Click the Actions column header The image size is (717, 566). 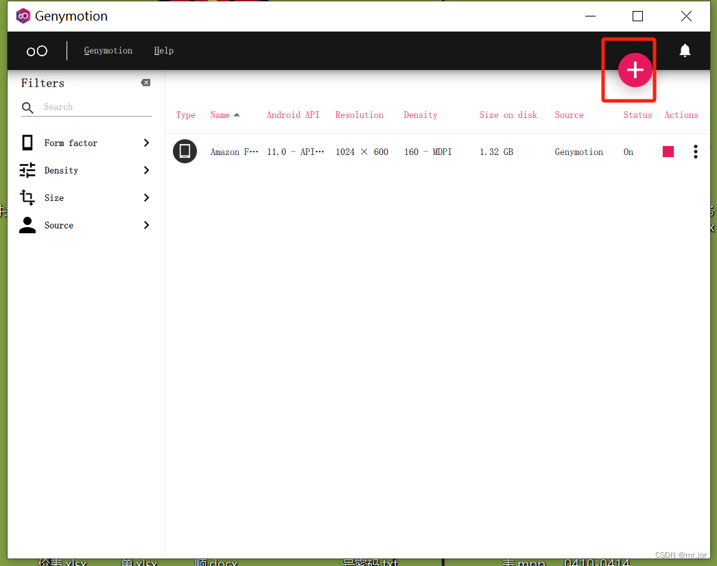[681, 115]
